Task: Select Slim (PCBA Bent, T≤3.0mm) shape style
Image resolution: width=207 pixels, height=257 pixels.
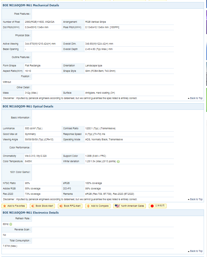Action: point(100,71)
